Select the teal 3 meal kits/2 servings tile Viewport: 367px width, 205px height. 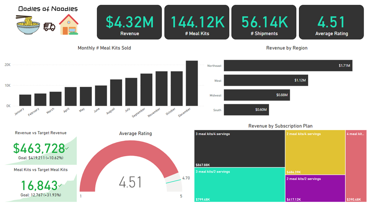click(239, 185)
